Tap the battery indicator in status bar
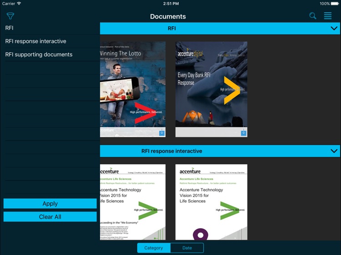This screenshot has height=255, width=341. 335,4
